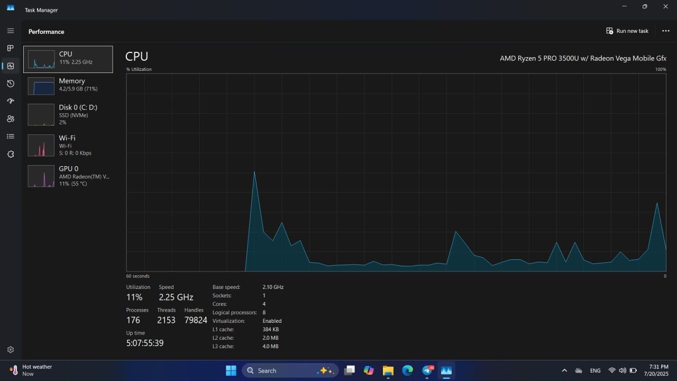Click the Performance page heading
The height and width of the screenshot is (381, 677).
[x=46, y=32]
